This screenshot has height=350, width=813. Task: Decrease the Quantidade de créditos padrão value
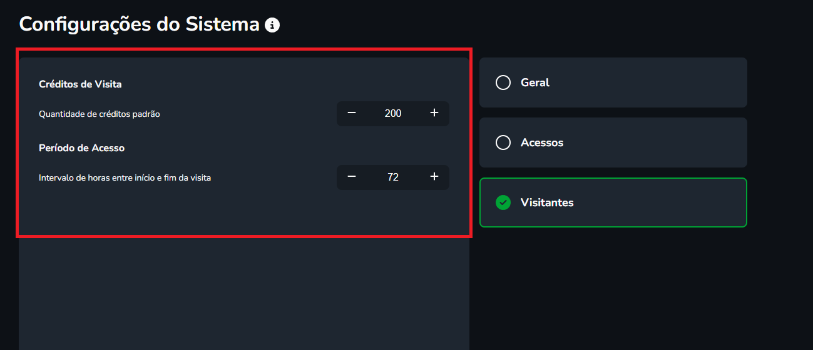click(x=352, y=113)
